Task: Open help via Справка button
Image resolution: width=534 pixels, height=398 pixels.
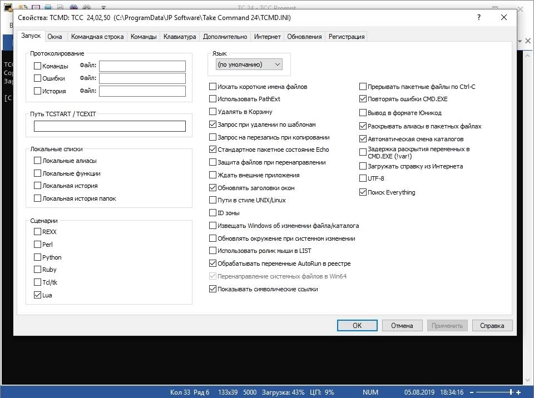Action: click(492, 326)
